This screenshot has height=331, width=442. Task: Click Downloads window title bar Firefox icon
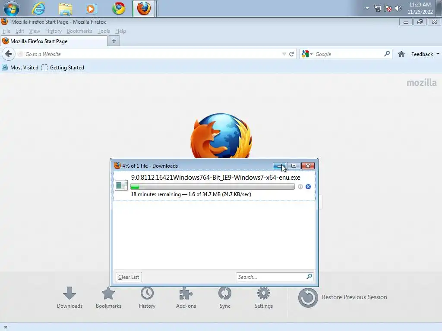[x=117, y=165]
